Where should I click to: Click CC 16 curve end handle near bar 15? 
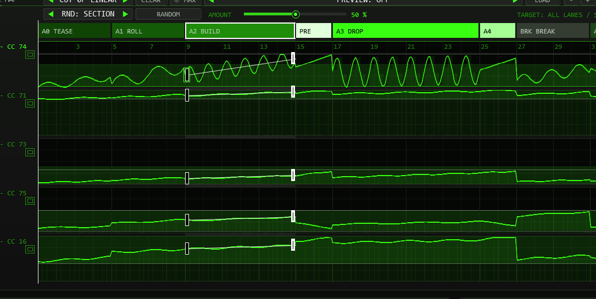point(293,244)
